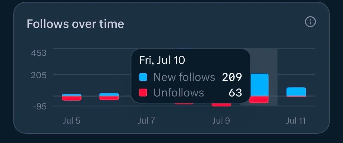343x143 pixels.
Task: Click the Jul 5 axis date label
Action: point(71,121)
